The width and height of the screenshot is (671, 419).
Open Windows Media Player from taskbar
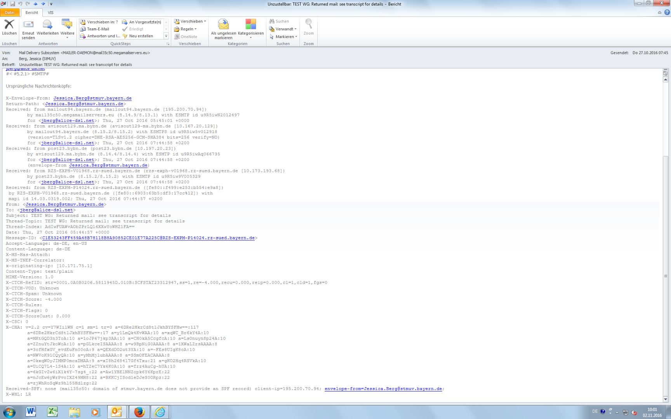click(96, 412)
